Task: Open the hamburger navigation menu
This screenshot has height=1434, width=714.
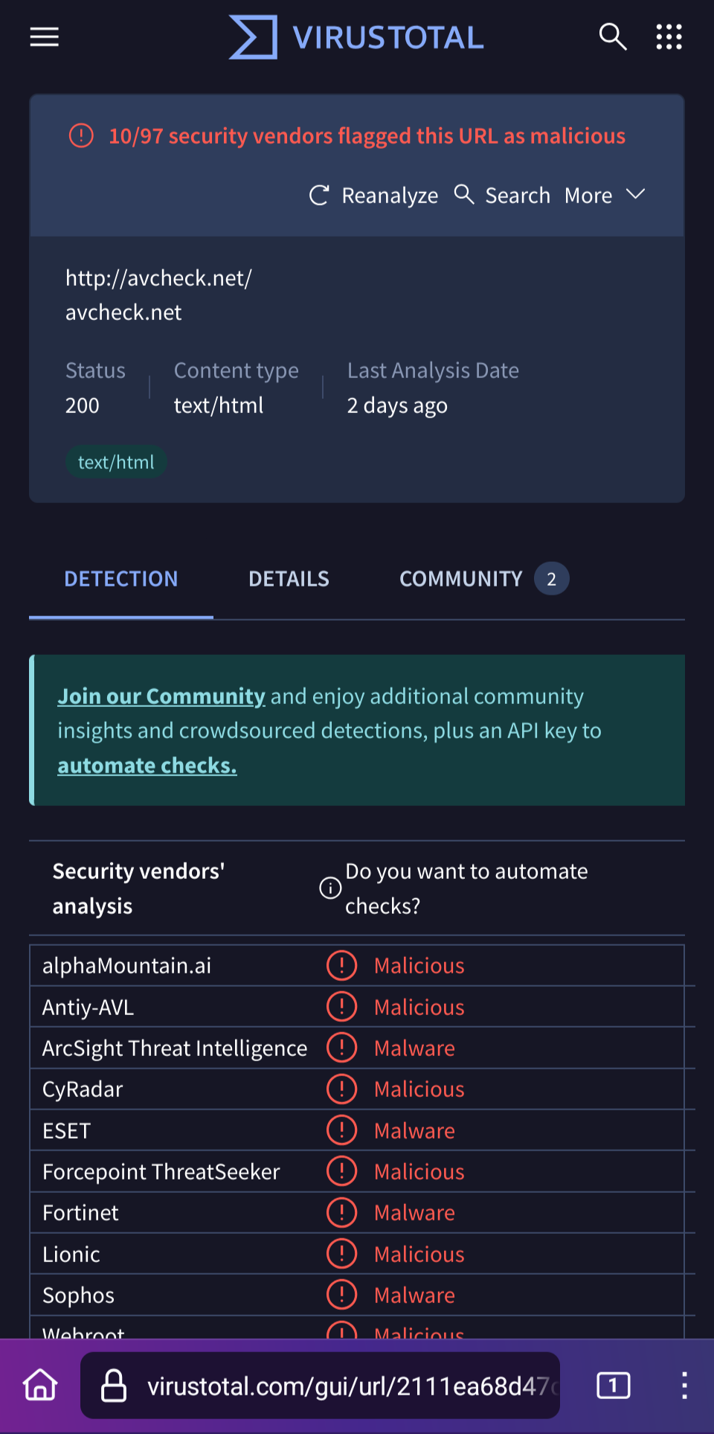Action: (44, 36)
